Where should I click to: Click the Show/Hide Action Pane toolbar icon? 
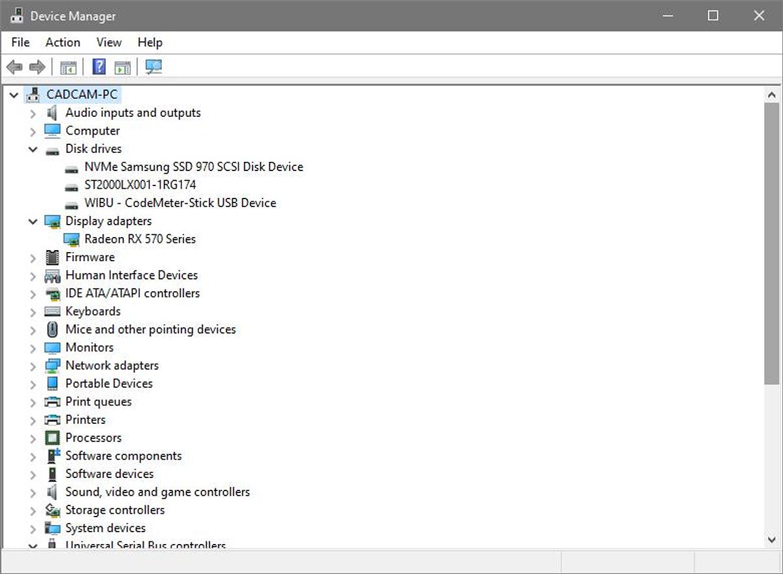122,67
